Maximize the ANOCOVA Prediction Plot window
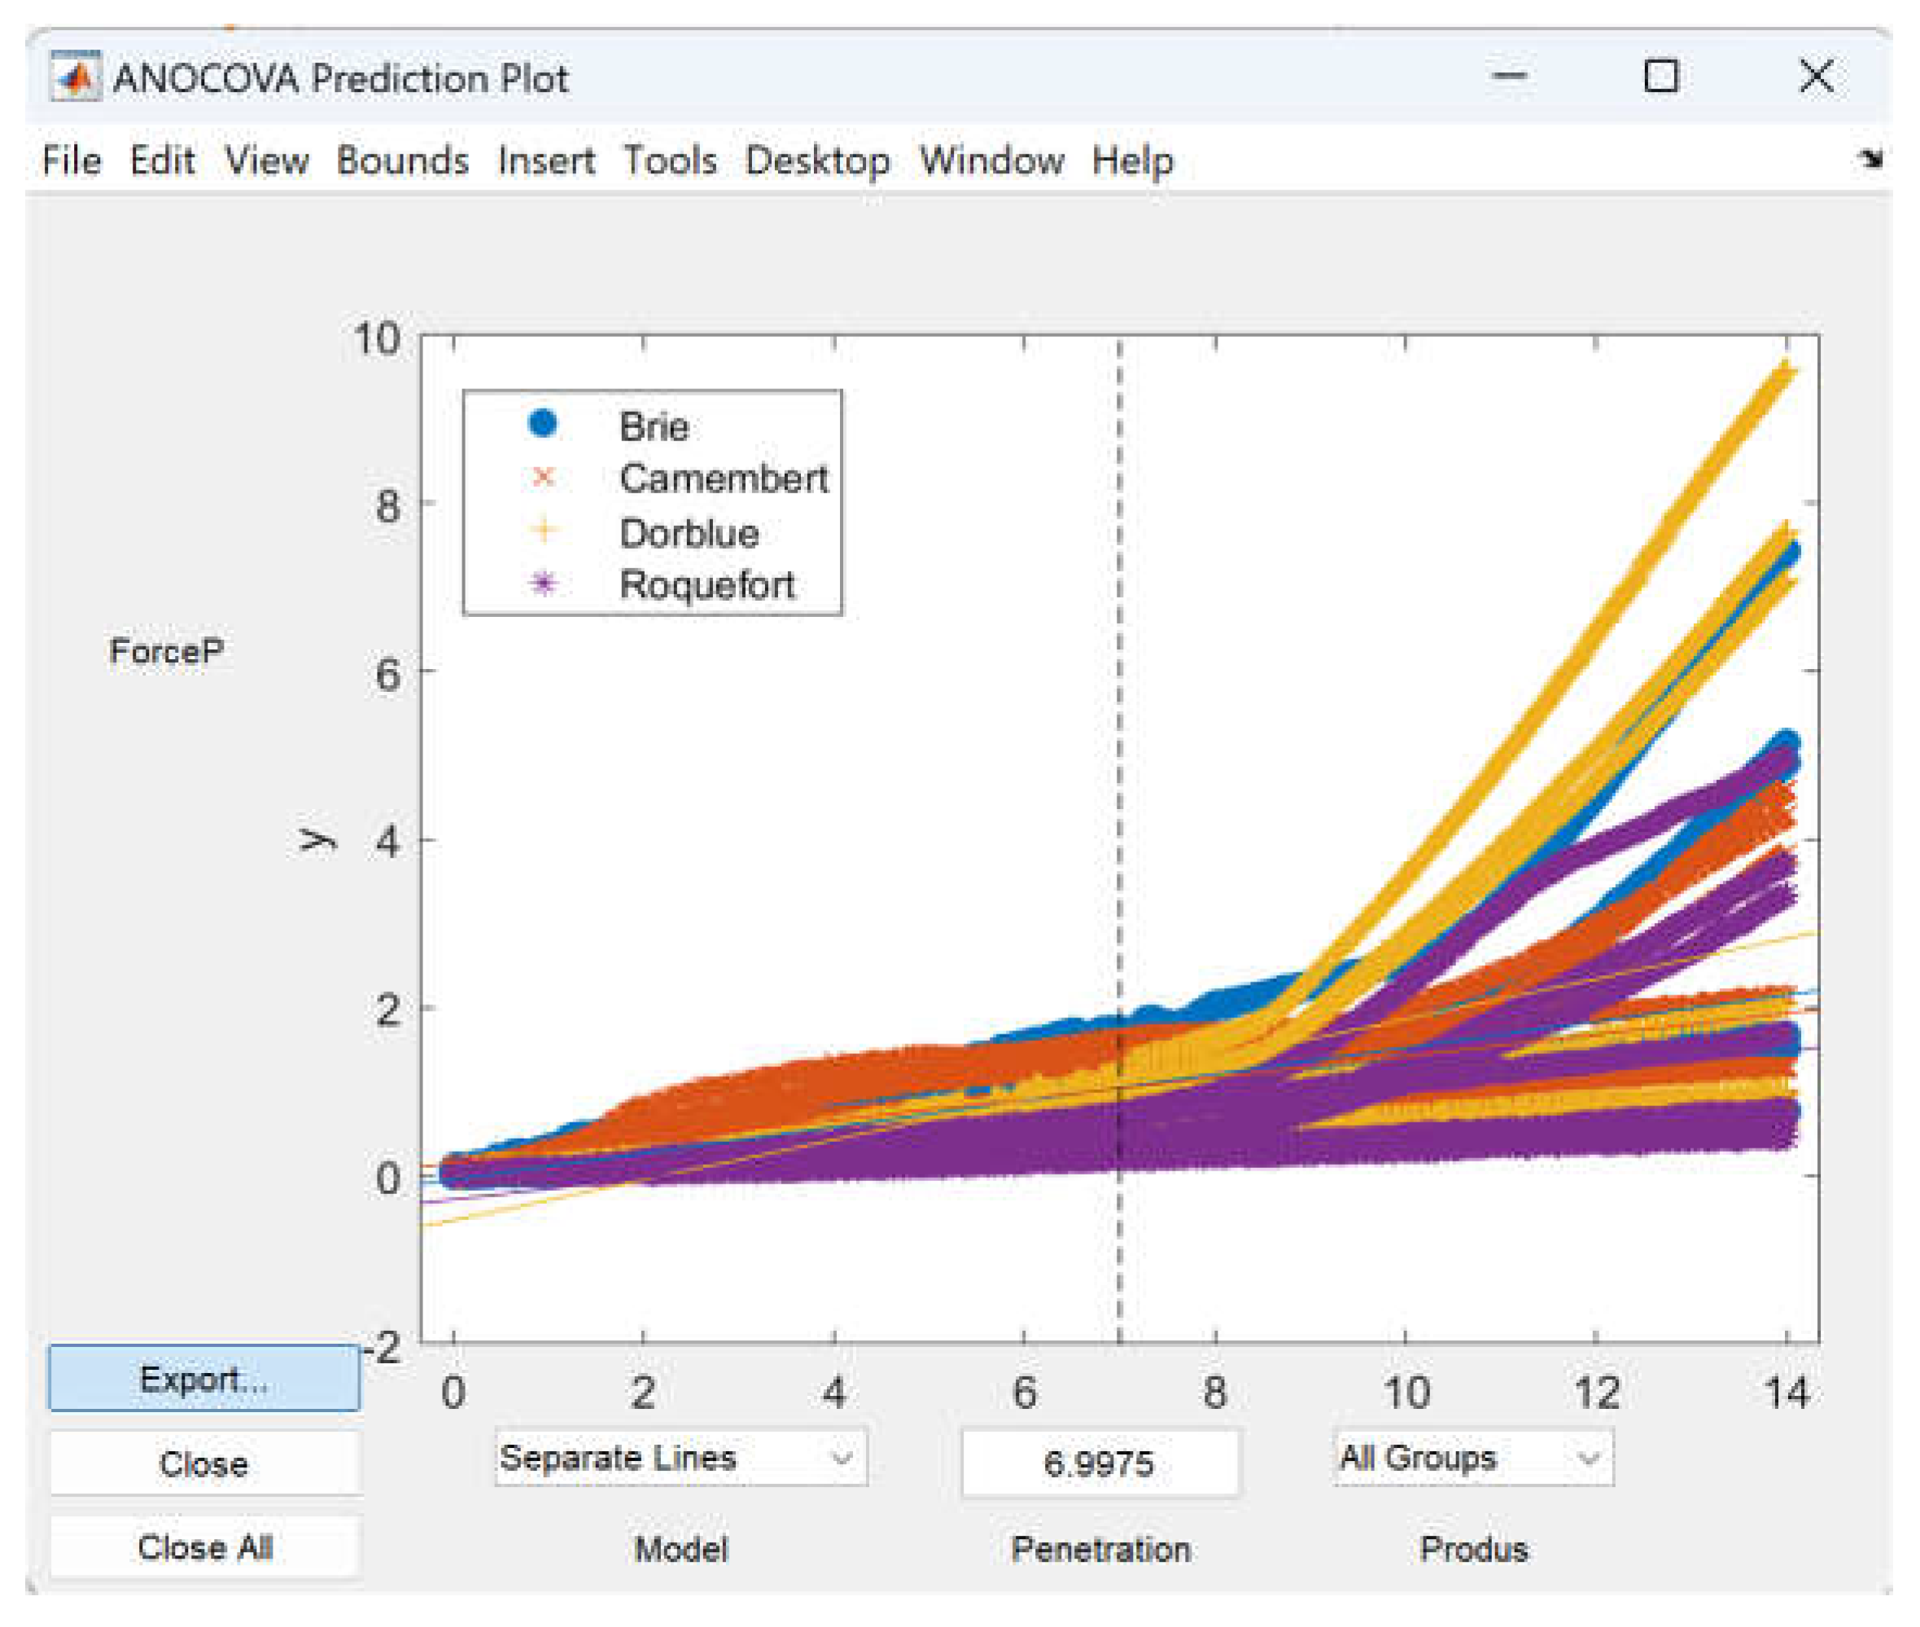The image size is (1920, 1627). coord(1661,77)
